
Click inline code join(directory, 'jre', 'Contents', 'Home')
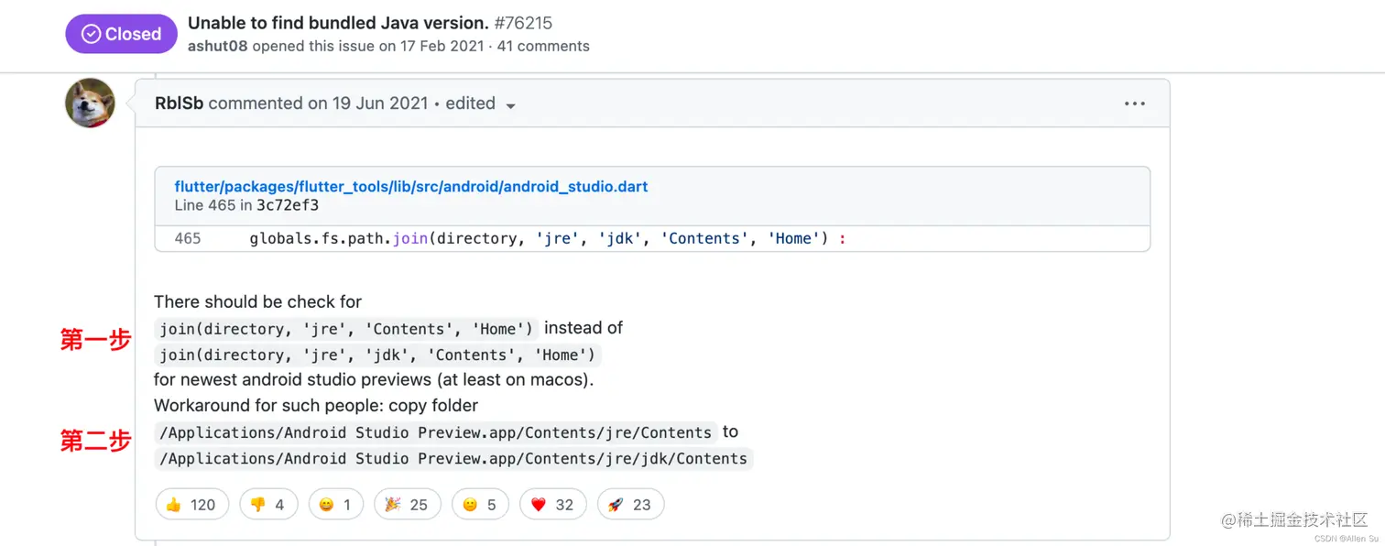(x=346, y=328)
